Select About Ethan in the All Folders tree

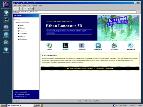pos(23,39)
